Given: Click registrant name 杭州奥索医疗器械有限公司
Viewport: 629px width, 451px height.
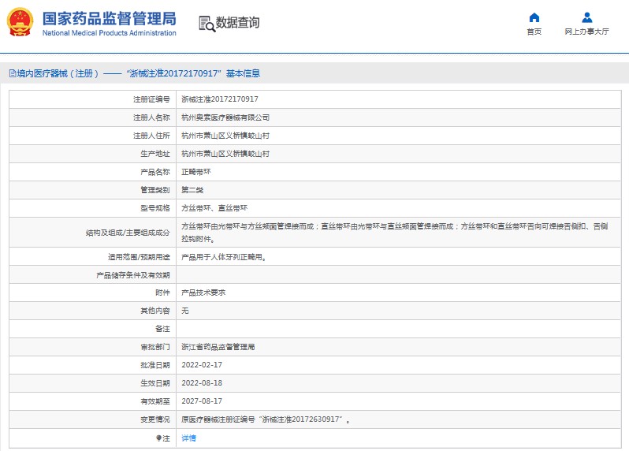Looking at the screenshot, I should tap(225, 117).
